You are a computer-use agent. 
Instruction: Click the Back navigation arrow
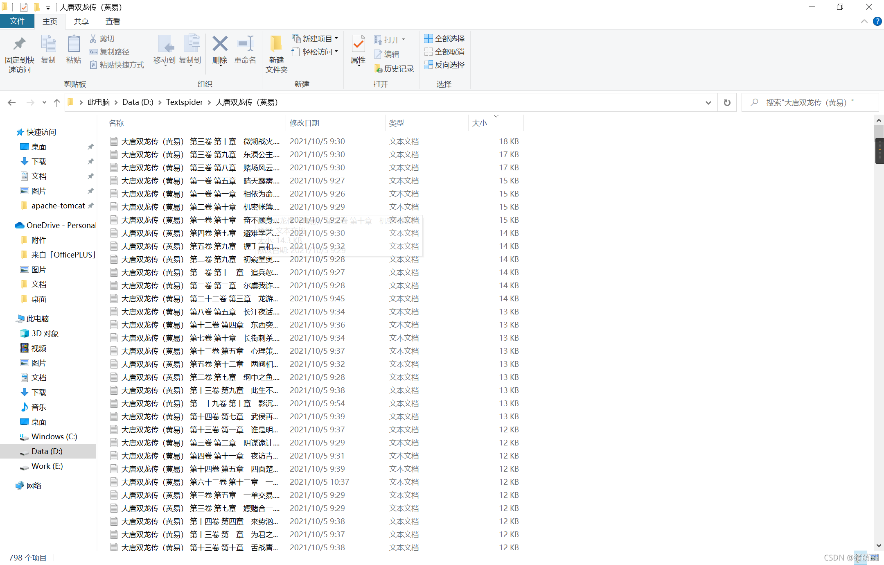coord(12,102)
